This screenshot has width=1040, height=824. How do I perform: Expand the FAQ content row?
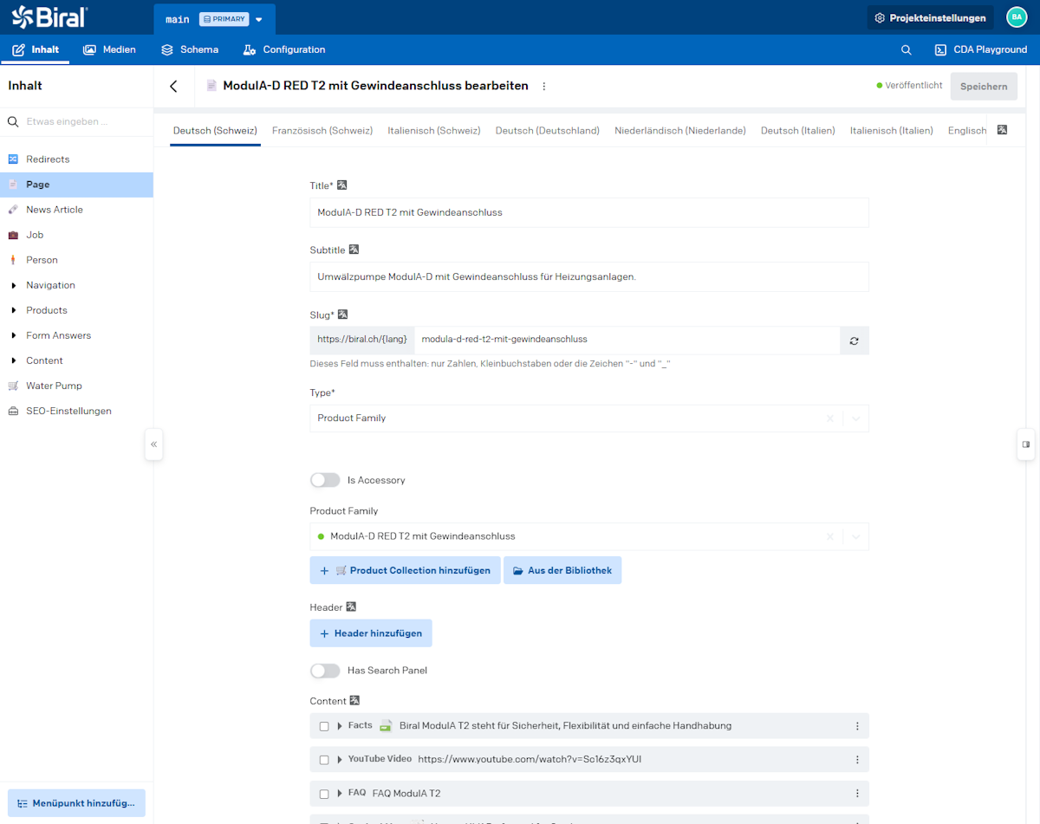(340, 794)
